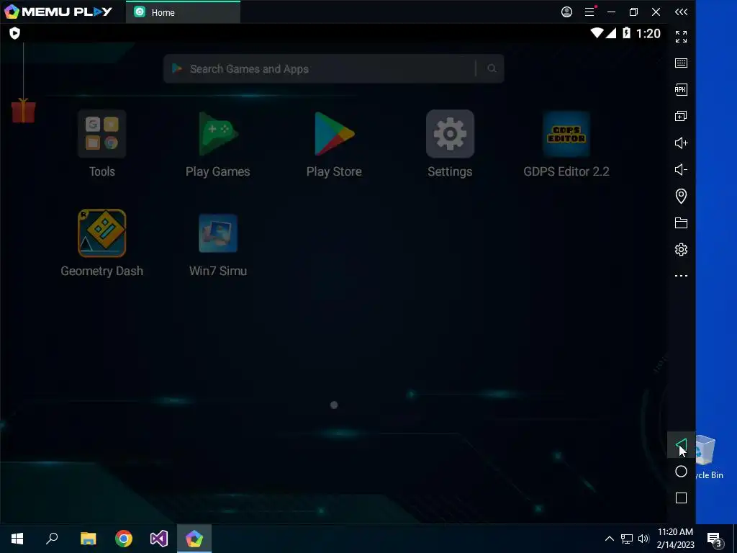The image size is (737, 553).
Task: Open MEmu settings gear in sidebar
Action: [681, 249]
